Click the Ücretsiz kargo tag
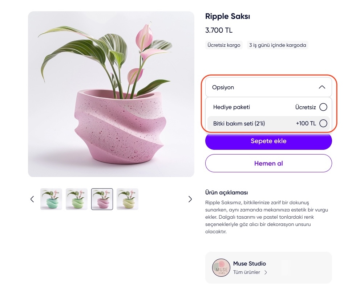The image size is (364, 288). point(224,45)
